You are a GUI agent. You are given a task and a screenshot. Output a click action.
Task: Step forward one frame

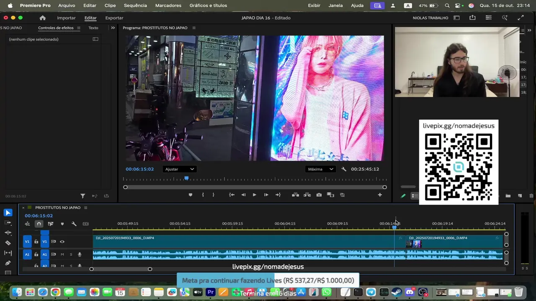(266, 195)
